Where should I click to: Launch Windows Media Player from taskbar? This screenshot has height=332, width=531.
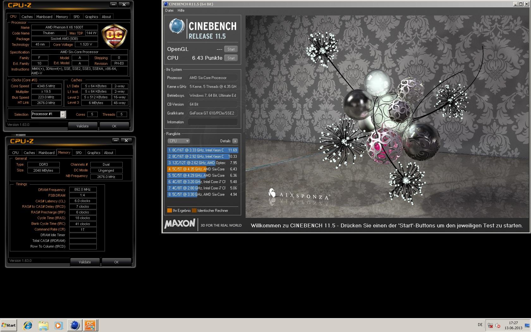[58, 325]
